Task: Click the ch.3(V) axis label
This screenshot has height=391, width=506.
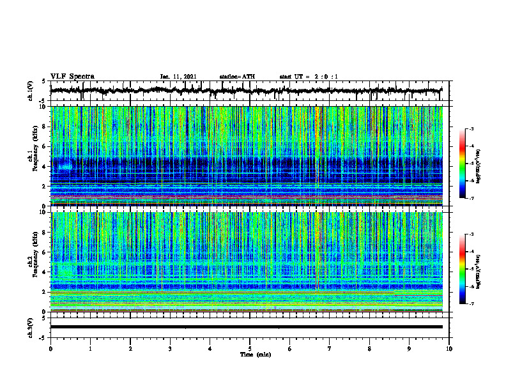Action: tap(30, 328)
